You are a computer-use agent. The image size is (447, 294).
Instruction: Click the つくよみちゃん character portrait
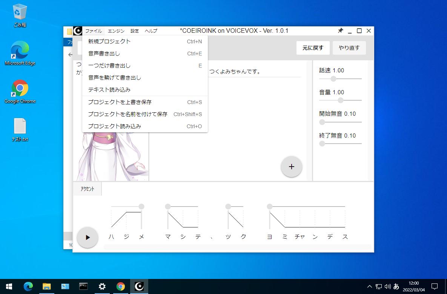(x=111, y=156)
